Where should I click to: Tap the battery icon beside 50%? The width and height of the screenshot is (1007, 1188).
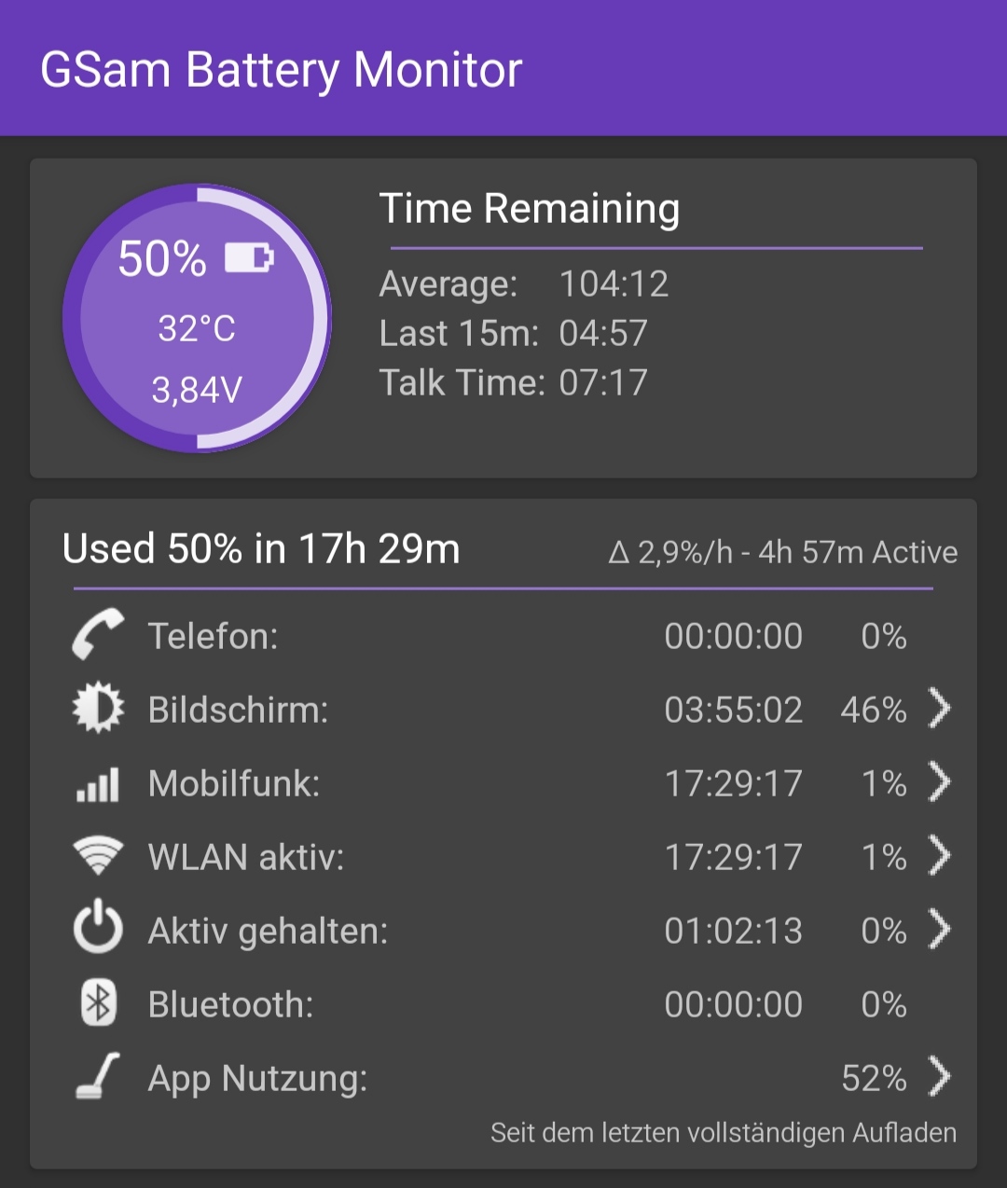tap(249, 257)
